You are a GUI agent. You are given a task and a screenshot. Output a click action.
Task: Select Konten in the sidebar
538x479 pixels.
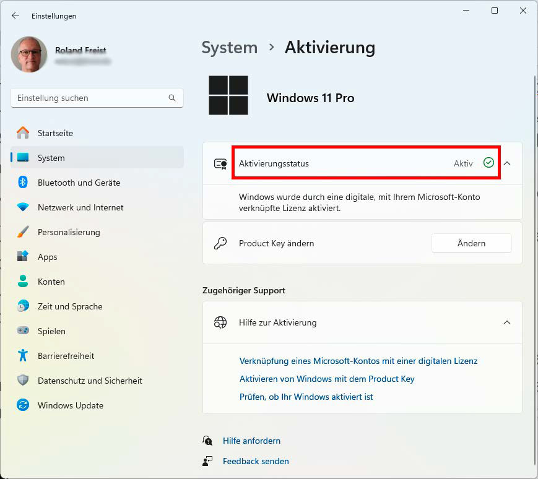[51, 282]
